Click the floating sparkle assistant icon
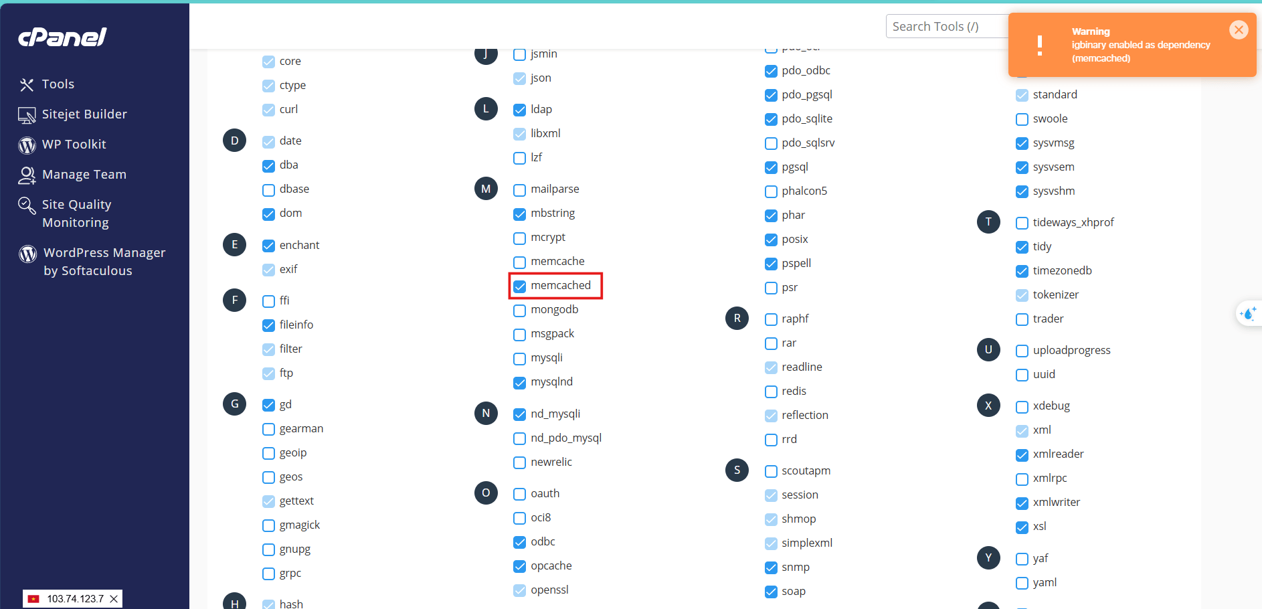1262x609 pixels. coord(1249,313)
